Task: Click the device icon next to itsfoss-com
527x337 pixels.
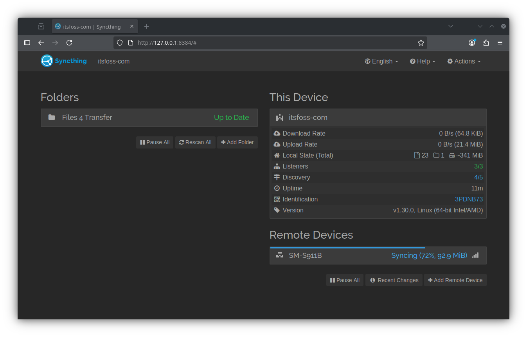Action: tap(280, 117)
